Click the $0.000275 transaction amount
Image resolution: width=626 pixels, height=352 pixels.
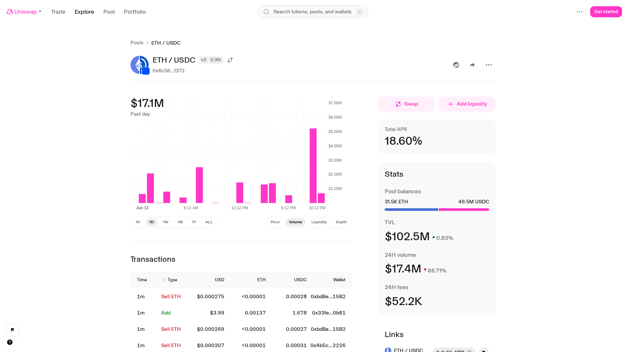pos(211,297)
